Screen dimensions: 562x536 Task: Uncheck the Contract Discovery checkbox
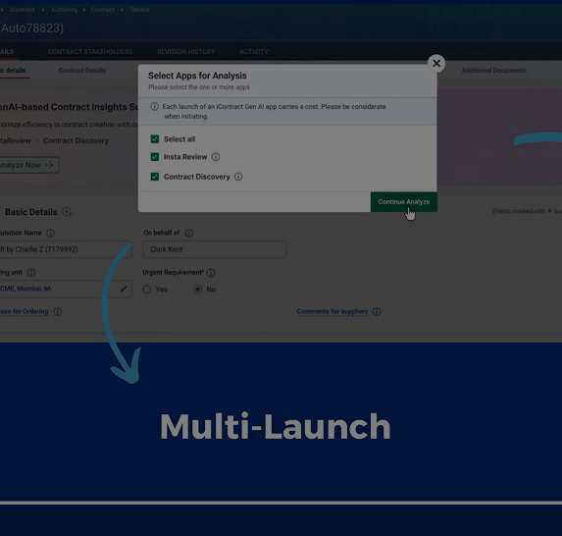pyautogui.click(x=155, y=177)
